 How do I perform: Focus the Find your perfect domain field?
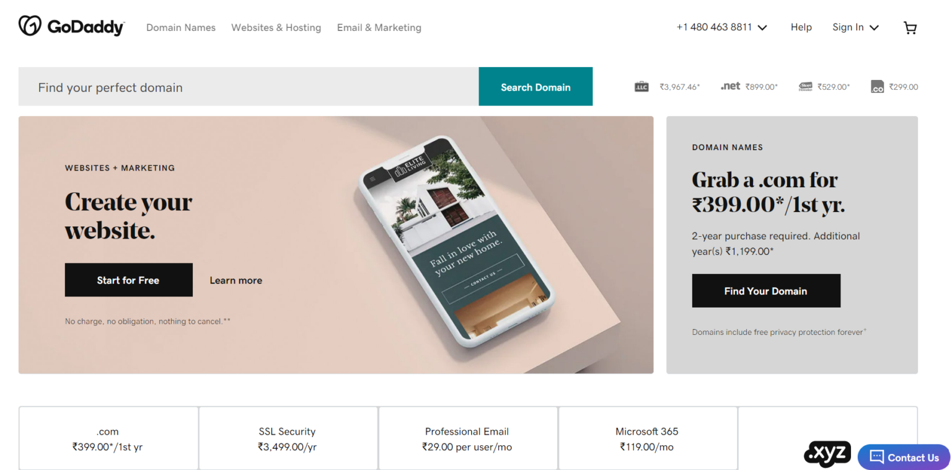[x=249, y=87]
